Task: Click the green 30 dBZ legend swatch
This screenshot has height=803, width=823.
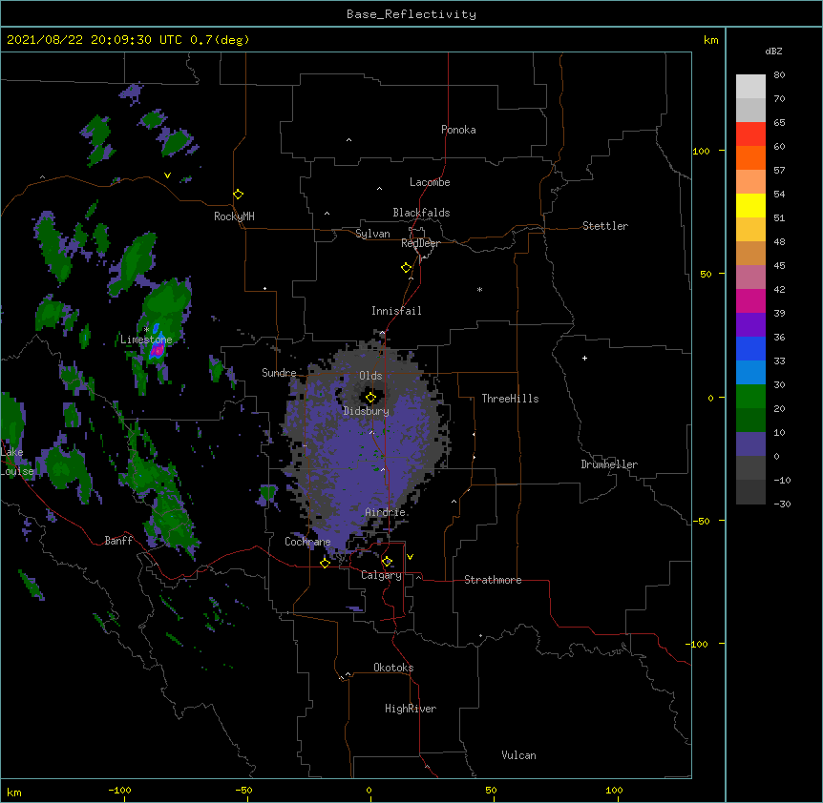Action: 750,397
